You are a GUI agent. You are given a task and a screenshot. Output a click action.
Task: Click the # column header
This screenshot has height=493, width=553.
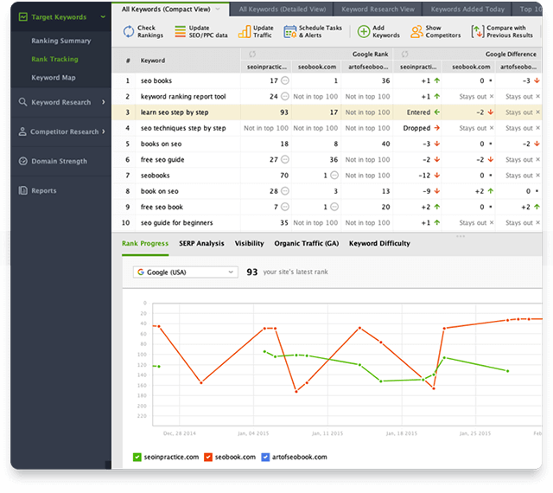(x=128, y=61)
